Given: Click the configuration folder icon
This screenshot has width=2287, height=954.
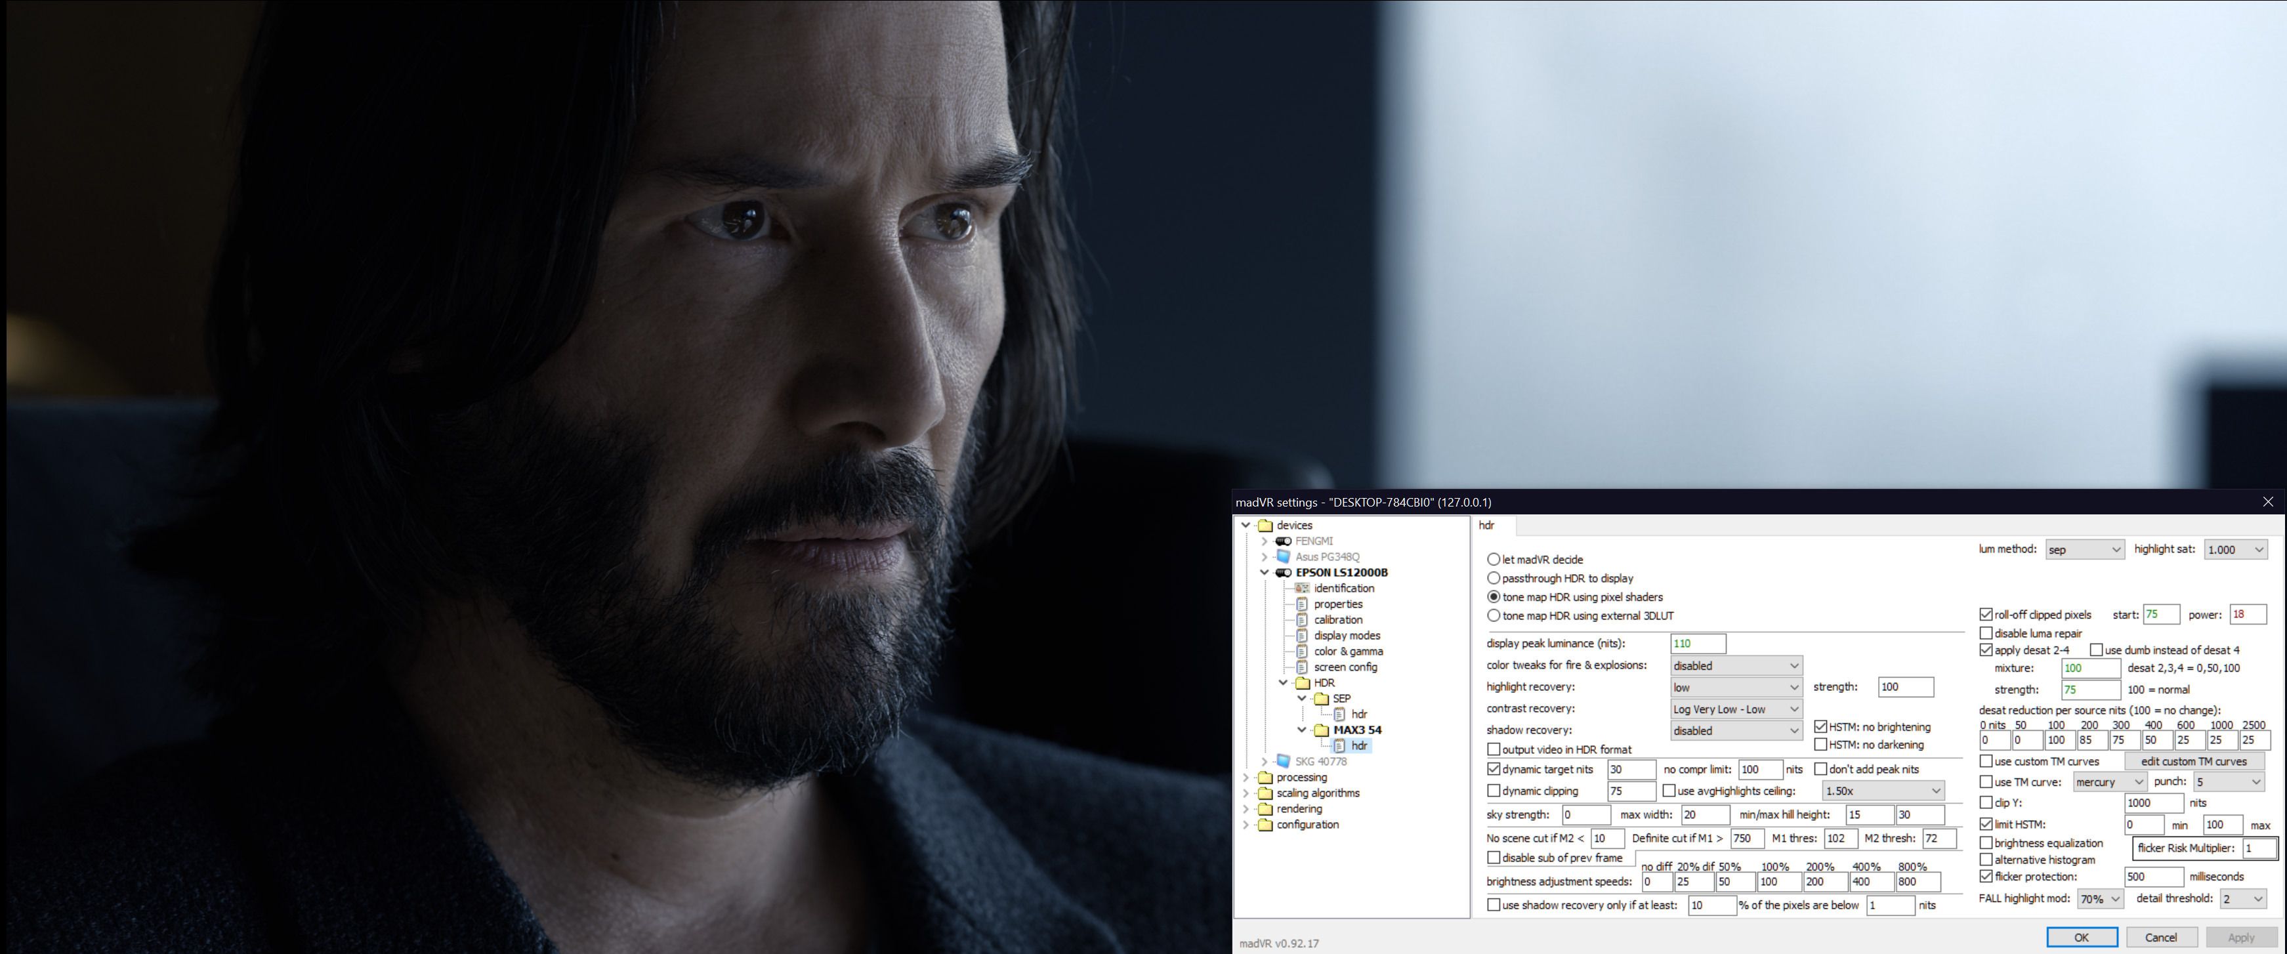Looking at the screenshot, I should click(x=1265, y=825).
